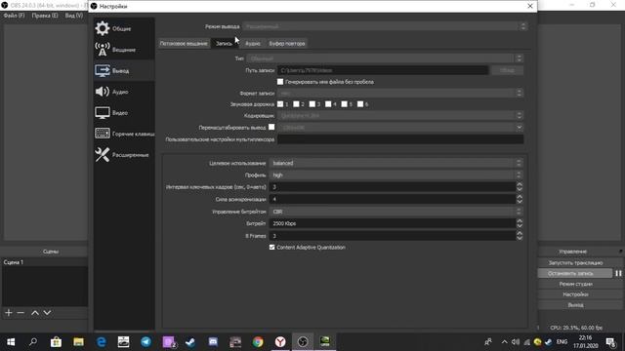Open the Общие settings section with the gear icon
625x351 pixels.
pyautogui.click(x=124, y=28)
